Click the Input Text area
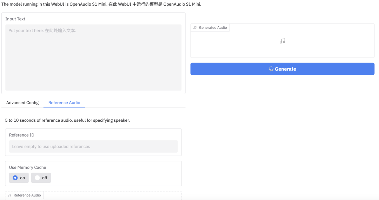This screenshot has width=379, height=200. point(93,58)
